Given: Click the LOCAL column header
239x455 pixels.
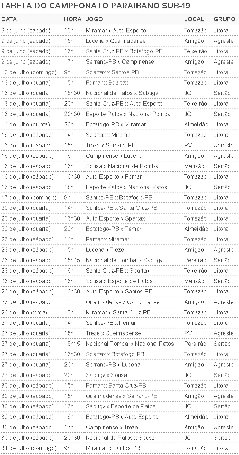Looking at the screenshot, I should [194, 19].
